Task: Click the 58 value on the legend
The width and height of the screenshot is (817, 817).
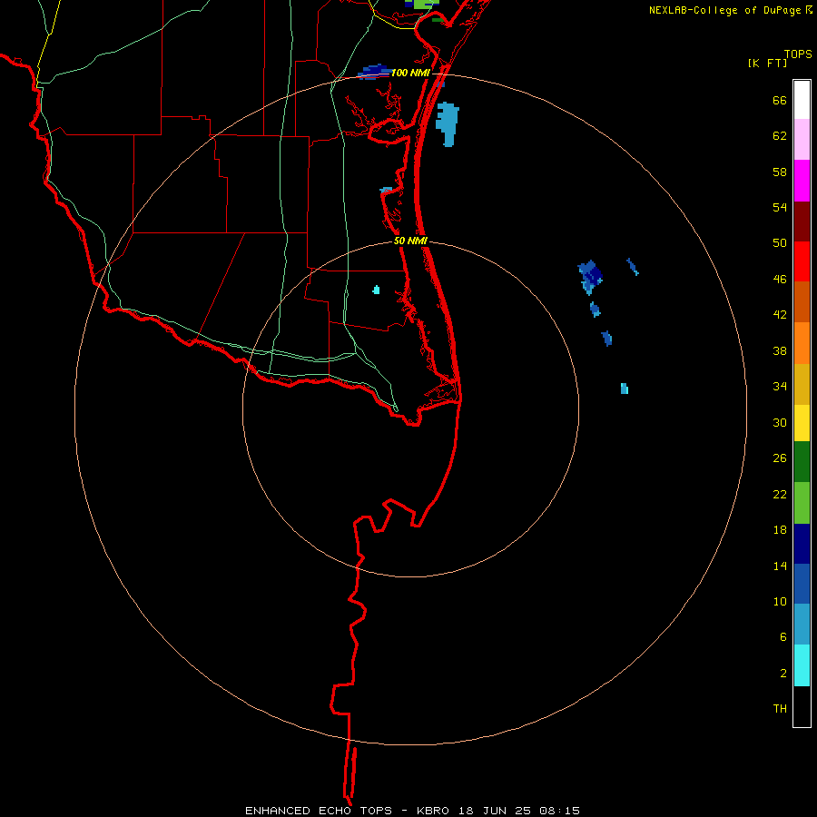Action: click(x=780, y=172)
